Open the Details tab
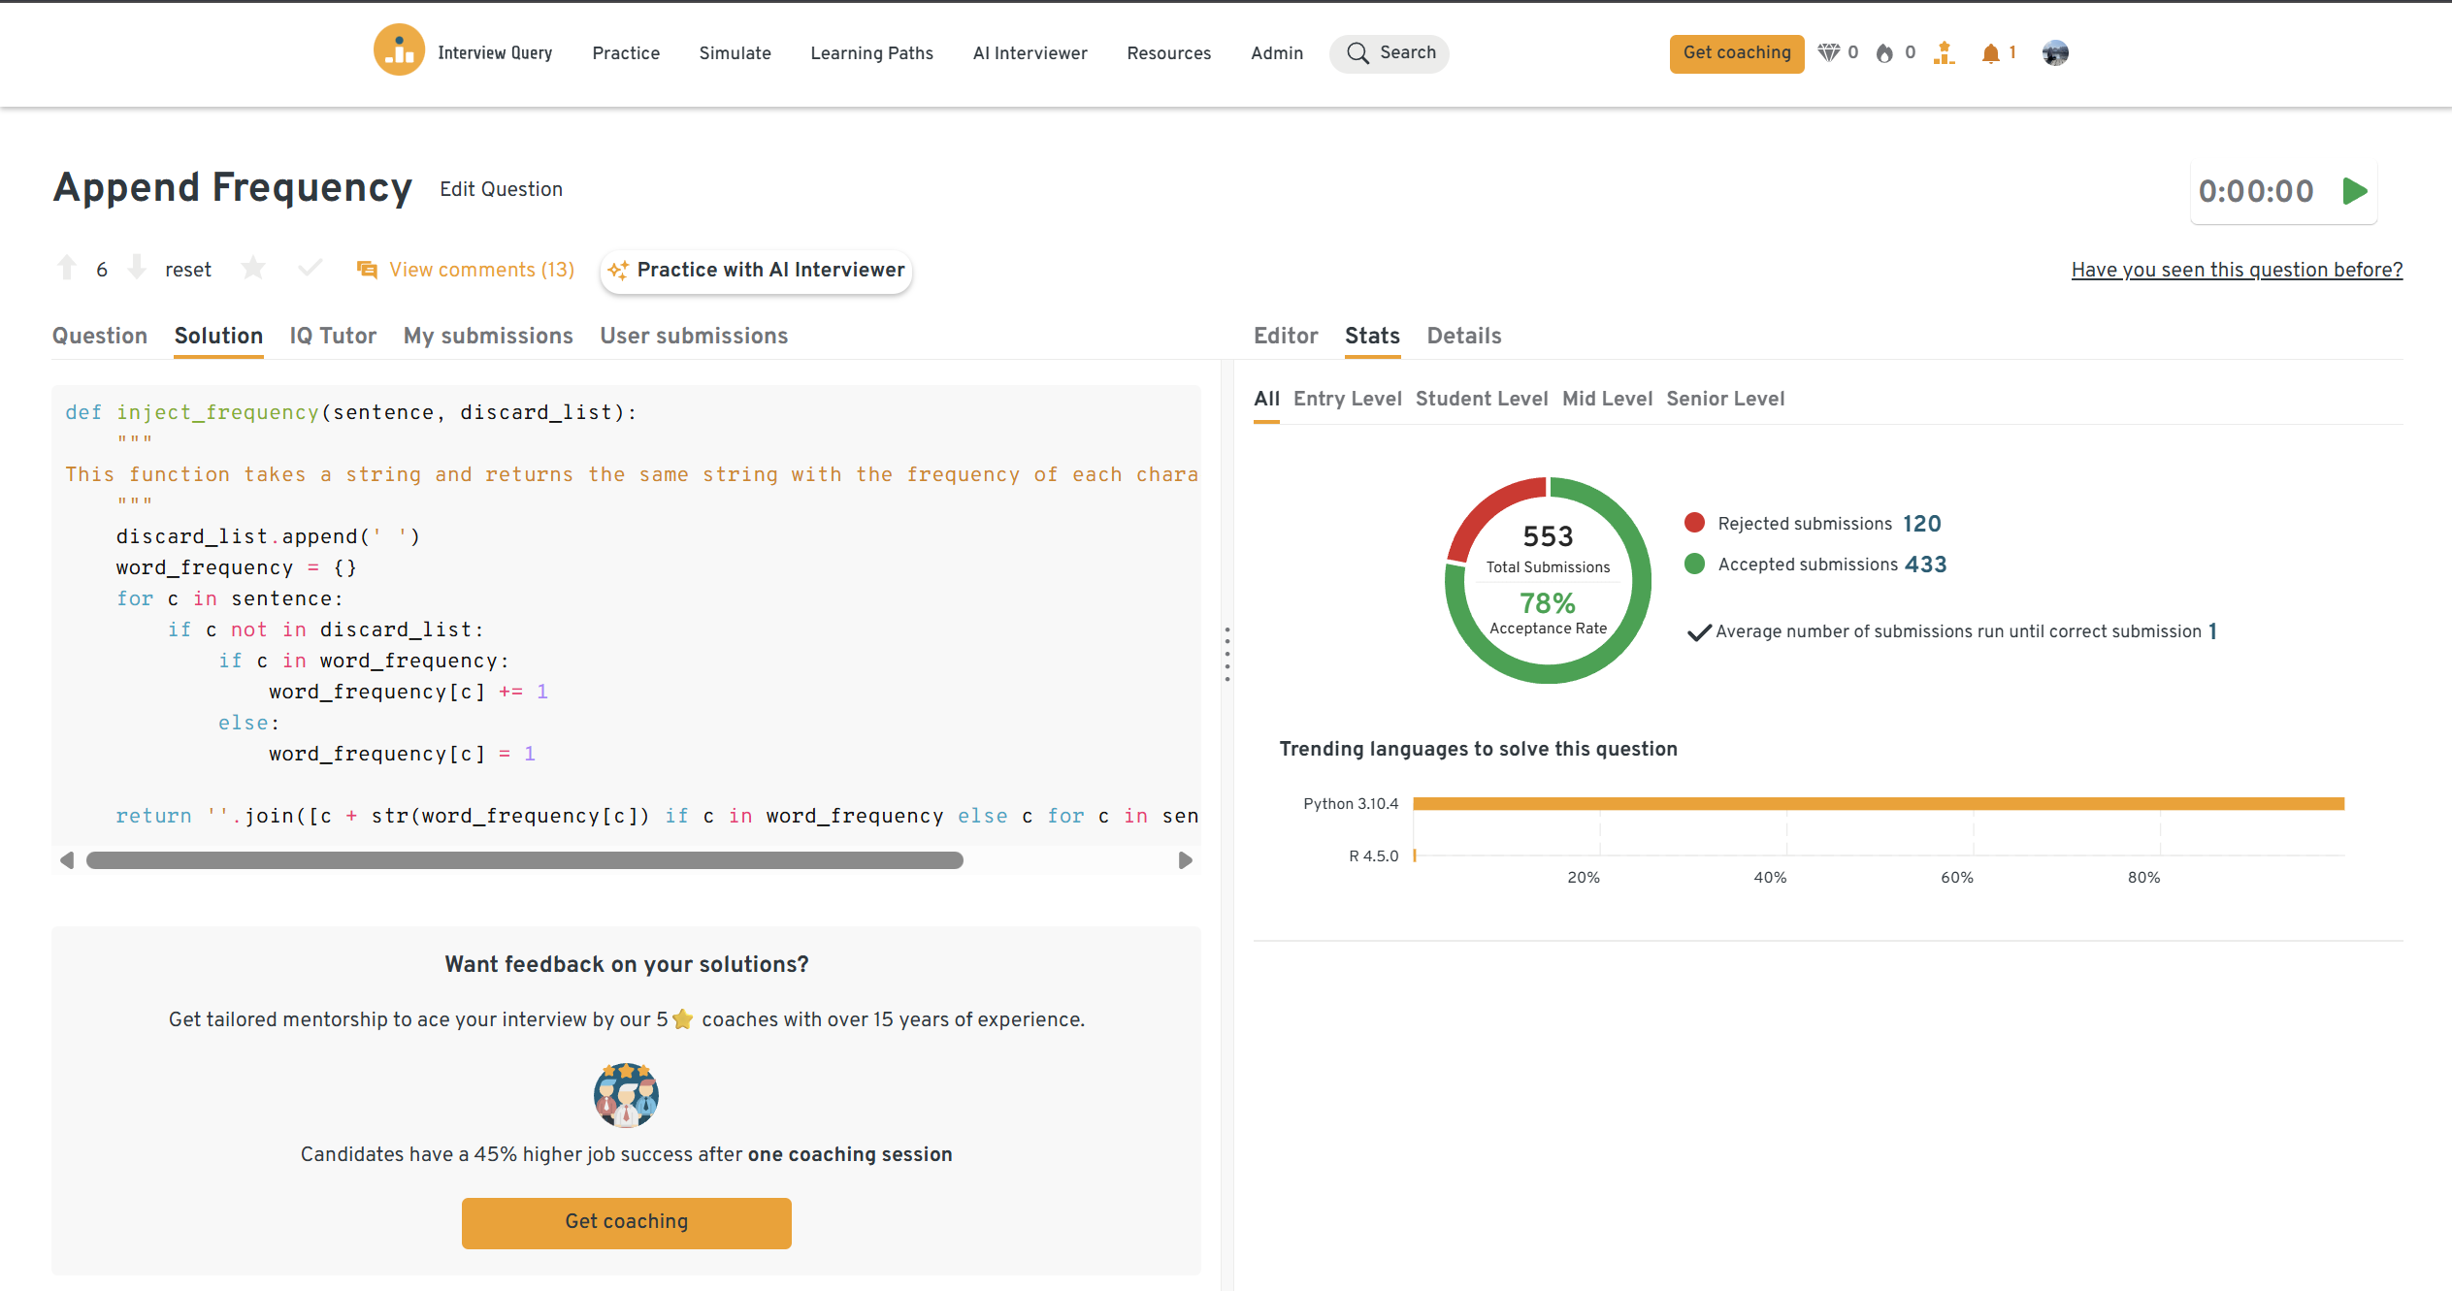 [1463, 336]
